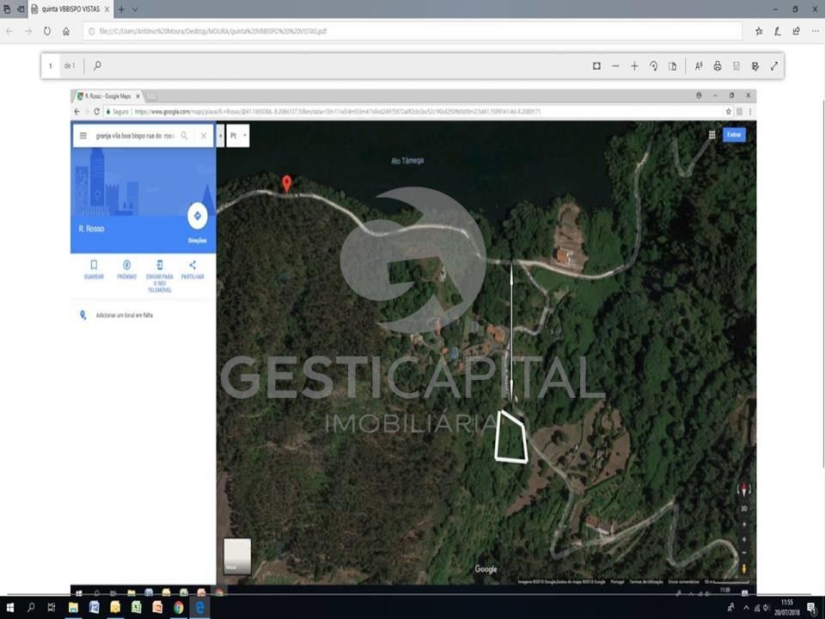
Task: Open Edge Settings and more menu
Action: [815, 31]
